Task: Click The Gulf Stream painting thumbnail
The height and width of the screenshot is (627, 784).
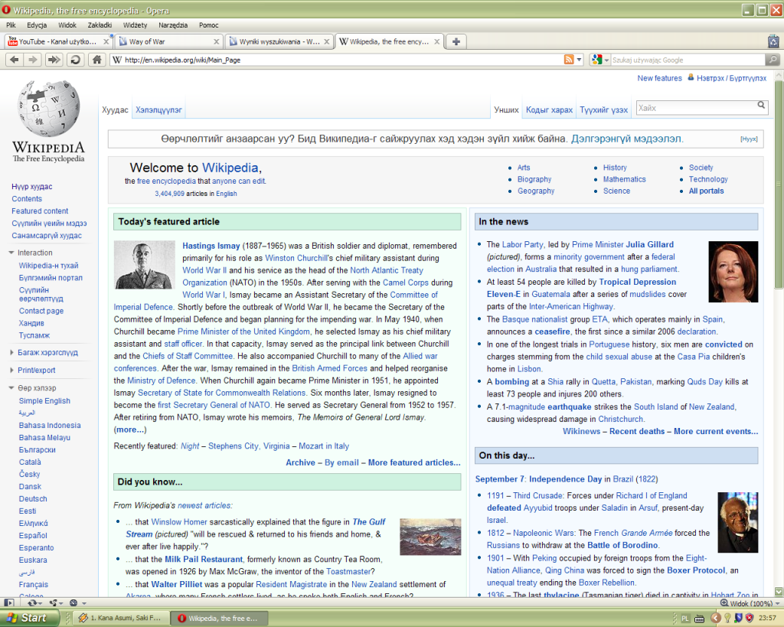Action: pos(430,537)
